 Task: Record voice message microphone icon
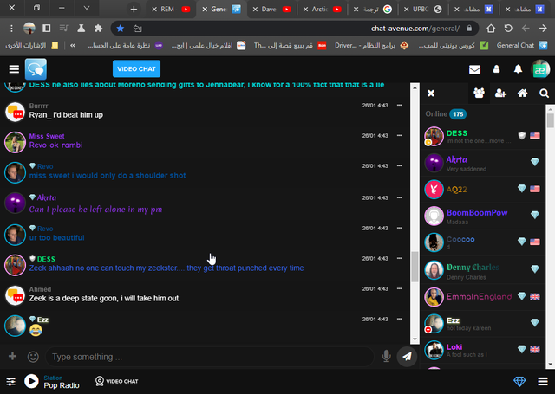tap(386, 356)
